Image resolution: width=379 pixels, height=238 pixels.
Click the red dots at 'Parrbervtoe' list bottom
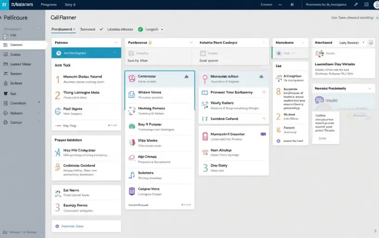coord(186,205)
